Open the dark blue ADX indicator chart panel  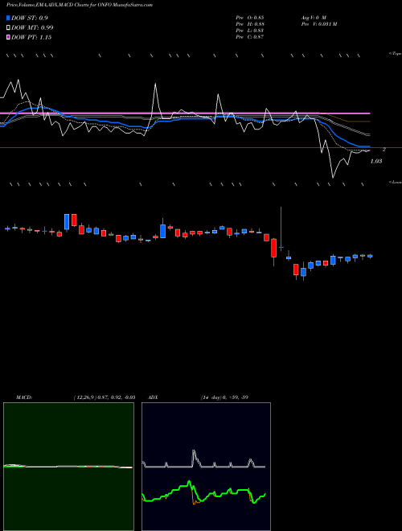pos(206,467)
